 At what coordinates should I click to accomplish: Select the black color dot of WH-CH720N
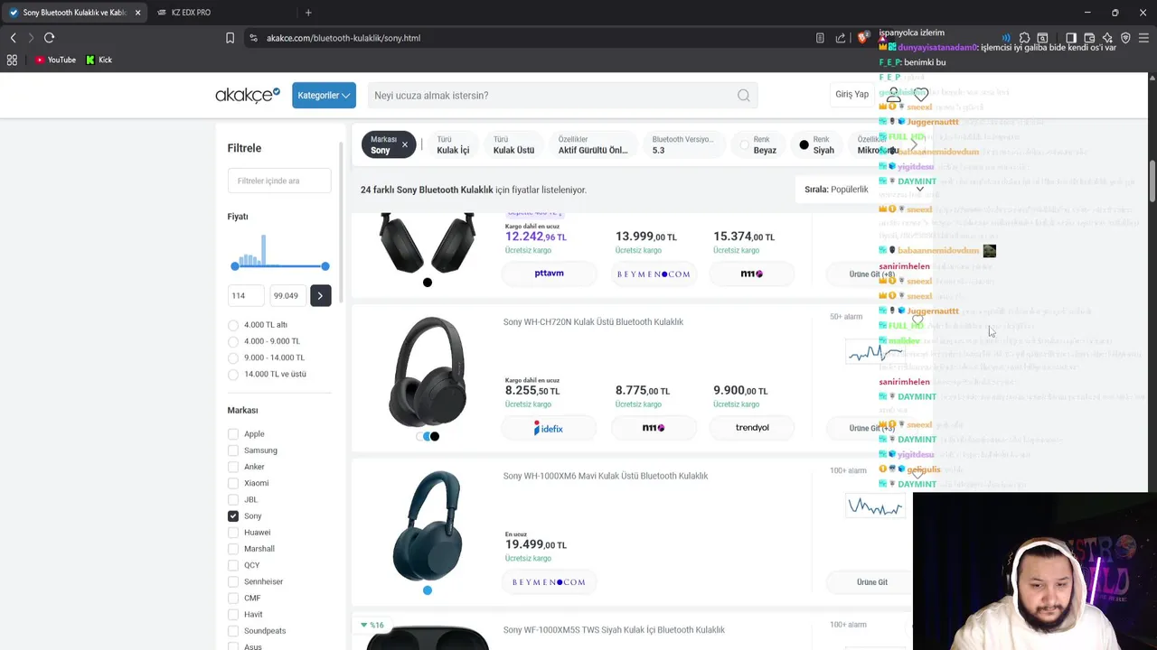435,437
